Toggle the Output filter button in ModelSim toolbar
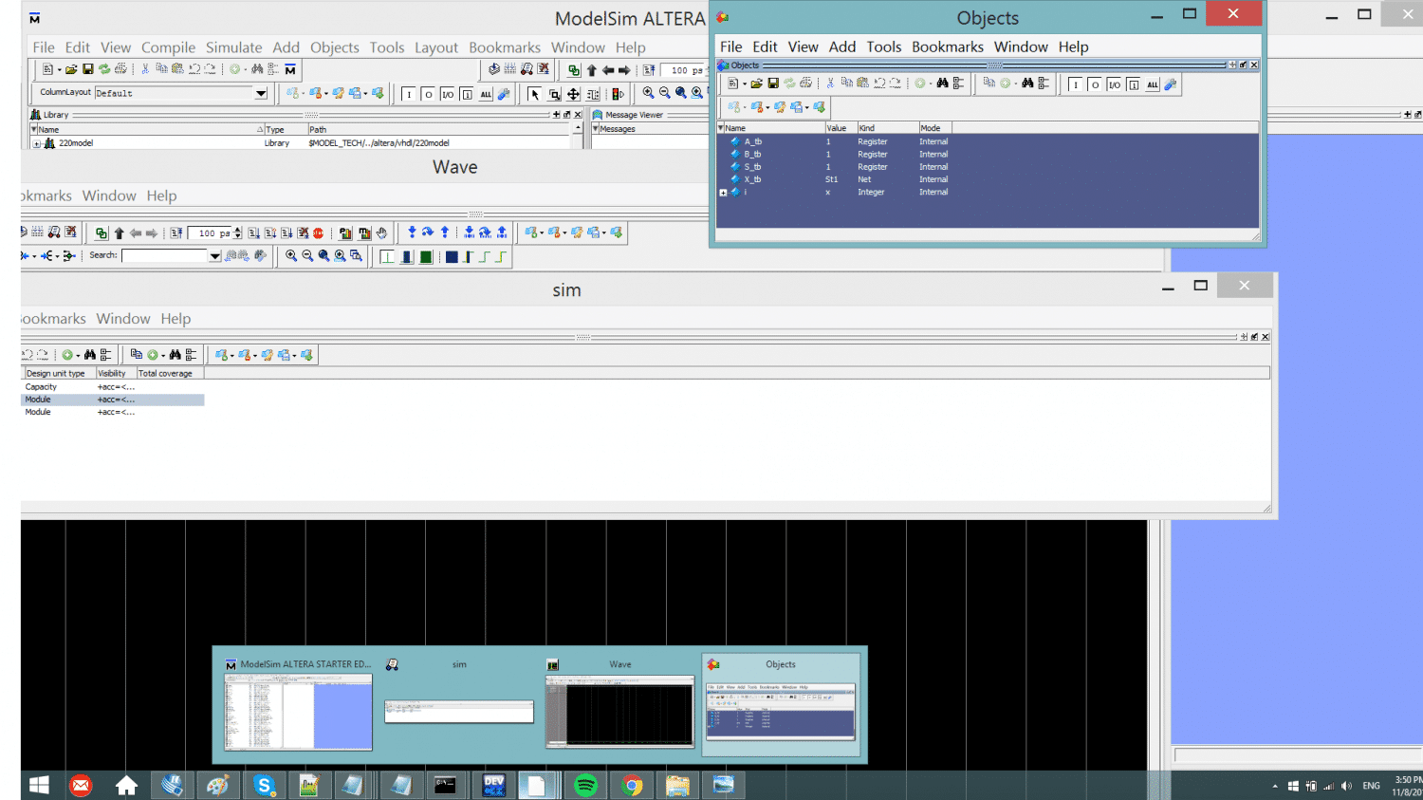The image size is (1423, 800). [x=428, y=94]
